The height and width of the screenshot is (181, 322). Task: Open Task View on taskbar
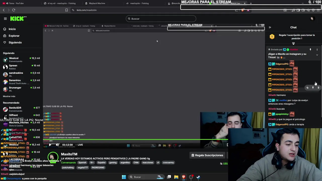169,177
